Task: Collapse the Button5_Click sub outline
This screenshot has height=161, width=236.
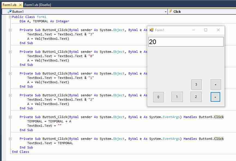Action: 10,117
